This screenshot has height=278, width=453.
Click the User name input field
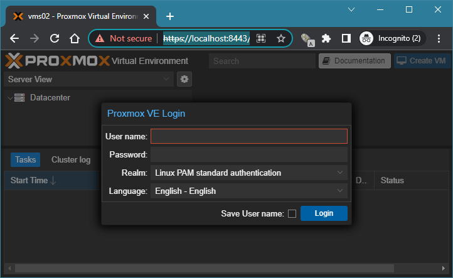pyautogui.click(x=248, y=136)
